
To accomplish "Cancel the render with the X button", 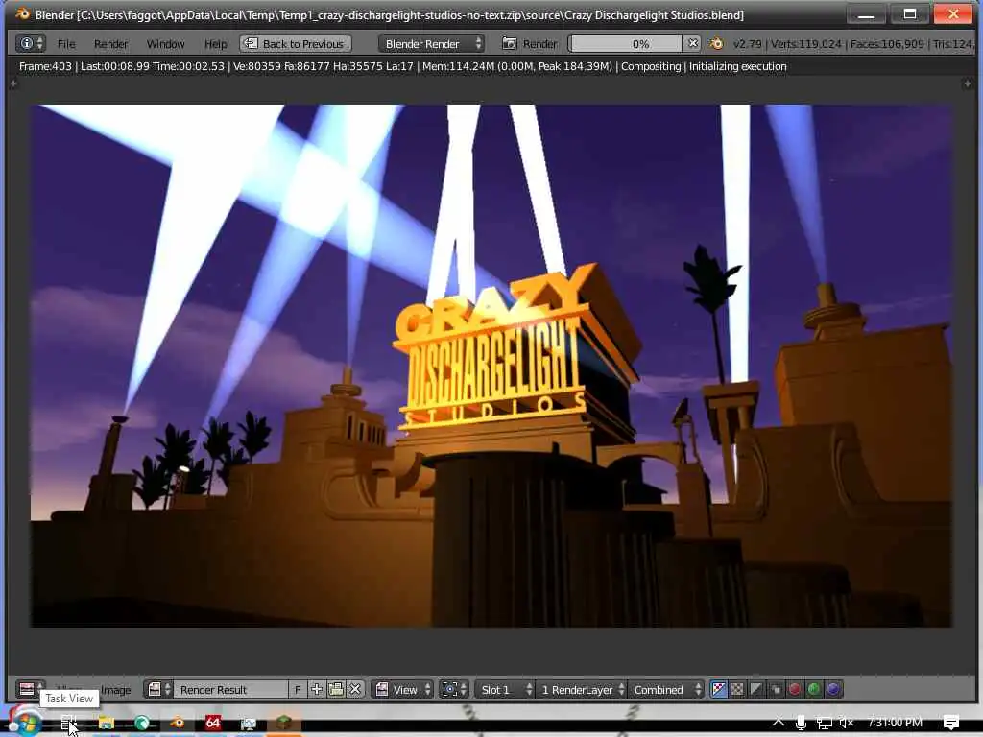I will pyautogui.click(x=692, y=43).
